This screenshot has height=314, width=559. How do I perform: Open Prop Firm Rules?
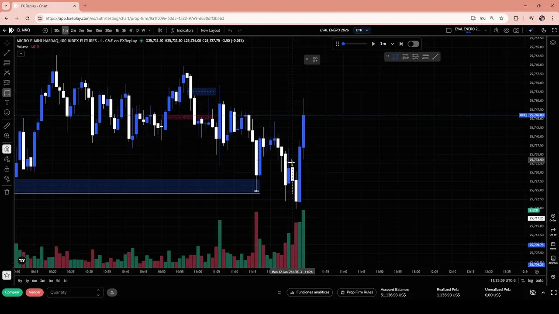coord(356,292)
